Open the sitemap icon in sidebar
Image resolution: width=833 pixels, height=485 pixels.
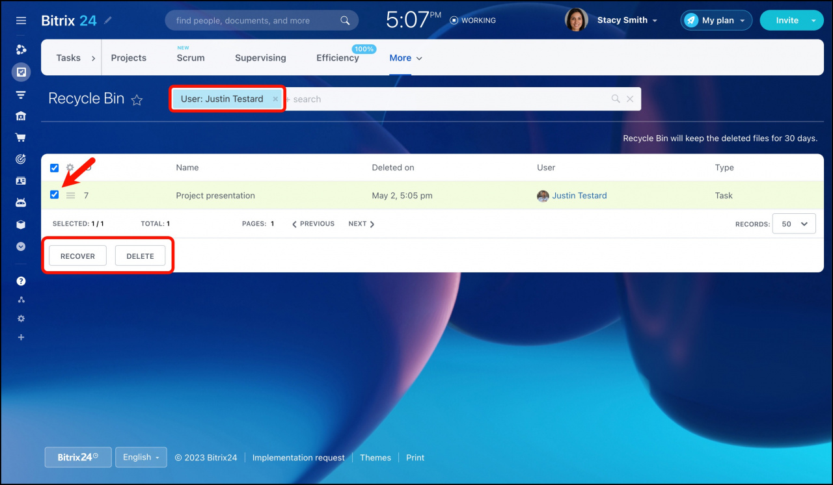21,300
